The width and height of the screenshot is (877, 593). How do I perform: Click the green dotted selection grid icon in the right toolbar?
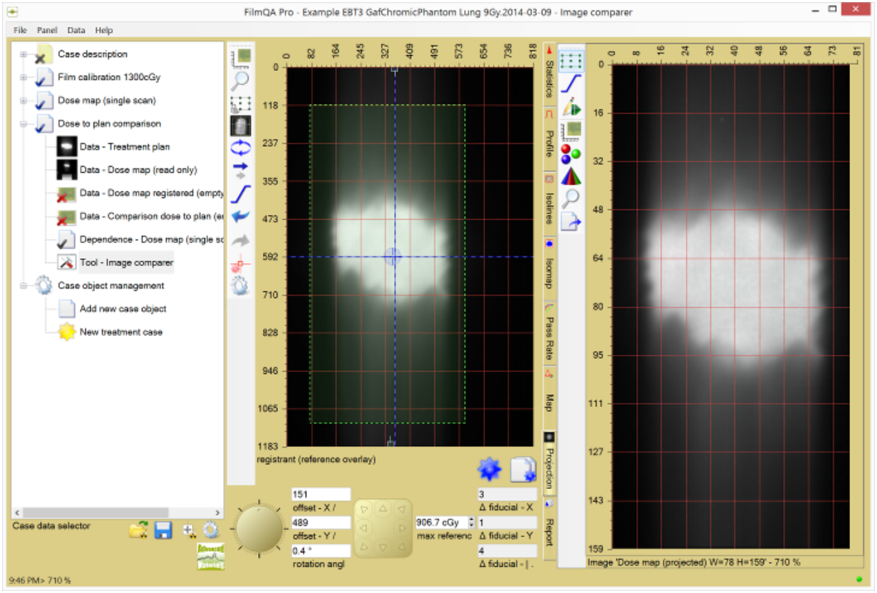click(x=571, y=61)
